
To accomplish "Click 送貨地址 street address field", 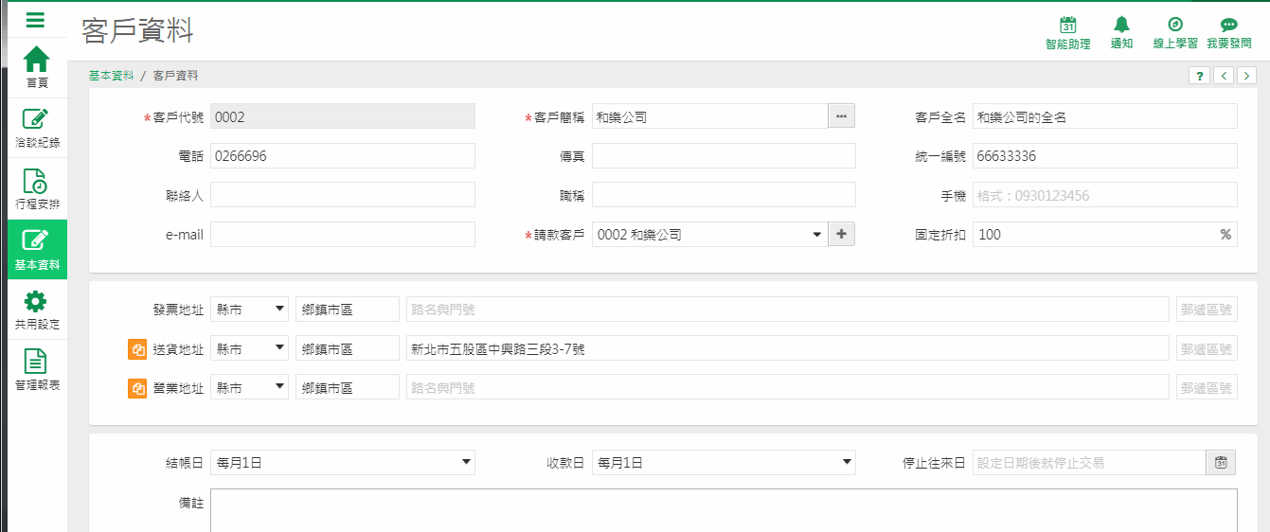I will point(788,348).
